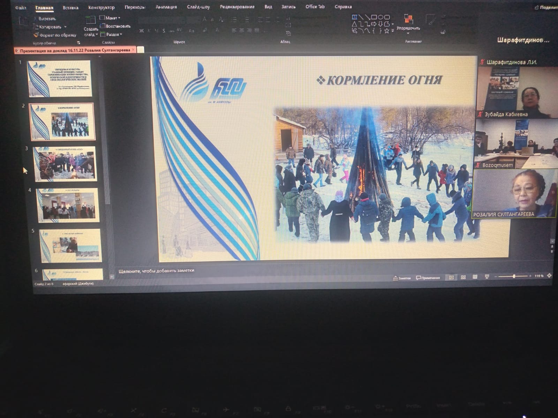
Task: Click Формат по образцу paintbrush
Action: tap(36, 35)
